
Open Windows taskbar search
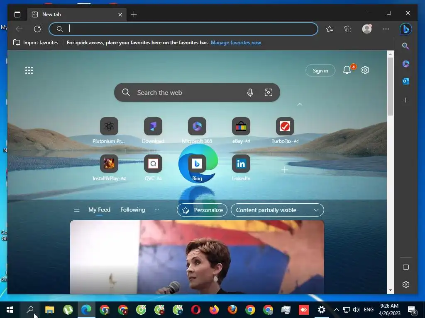(30, 310)
